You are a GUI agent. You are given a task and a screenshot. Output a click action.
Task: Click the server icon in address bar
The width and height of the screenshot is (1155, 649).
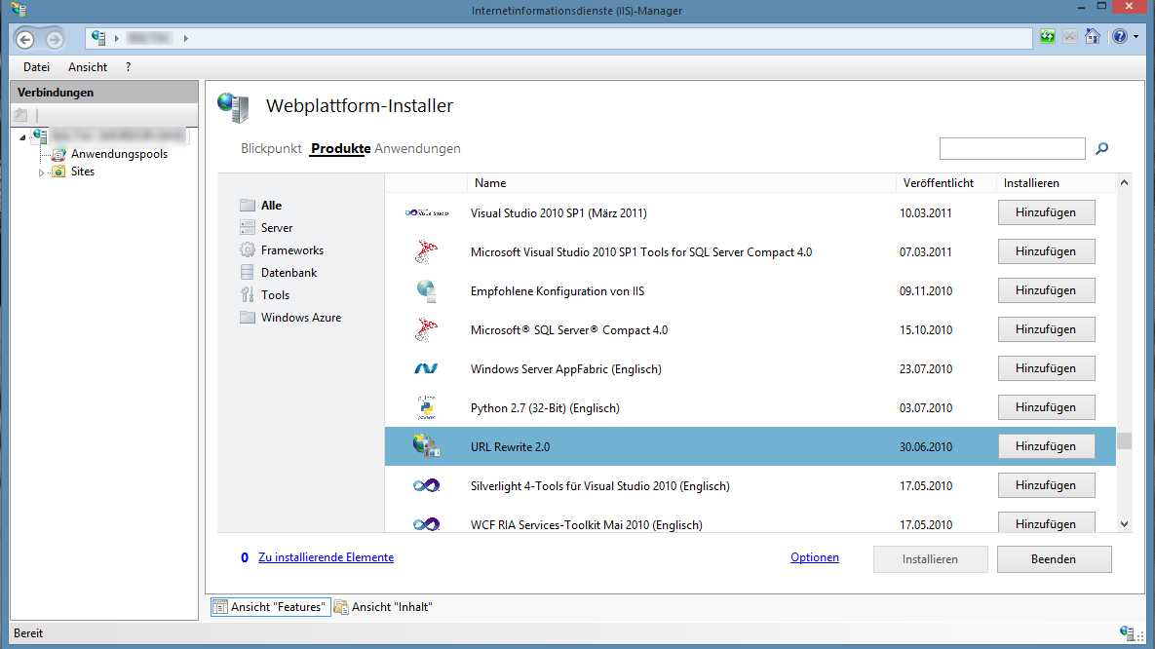pos(98,38)
